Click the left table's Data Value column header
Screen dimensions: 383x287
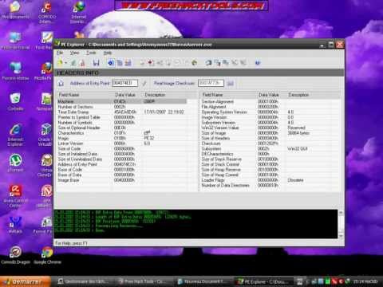[128, 95]
